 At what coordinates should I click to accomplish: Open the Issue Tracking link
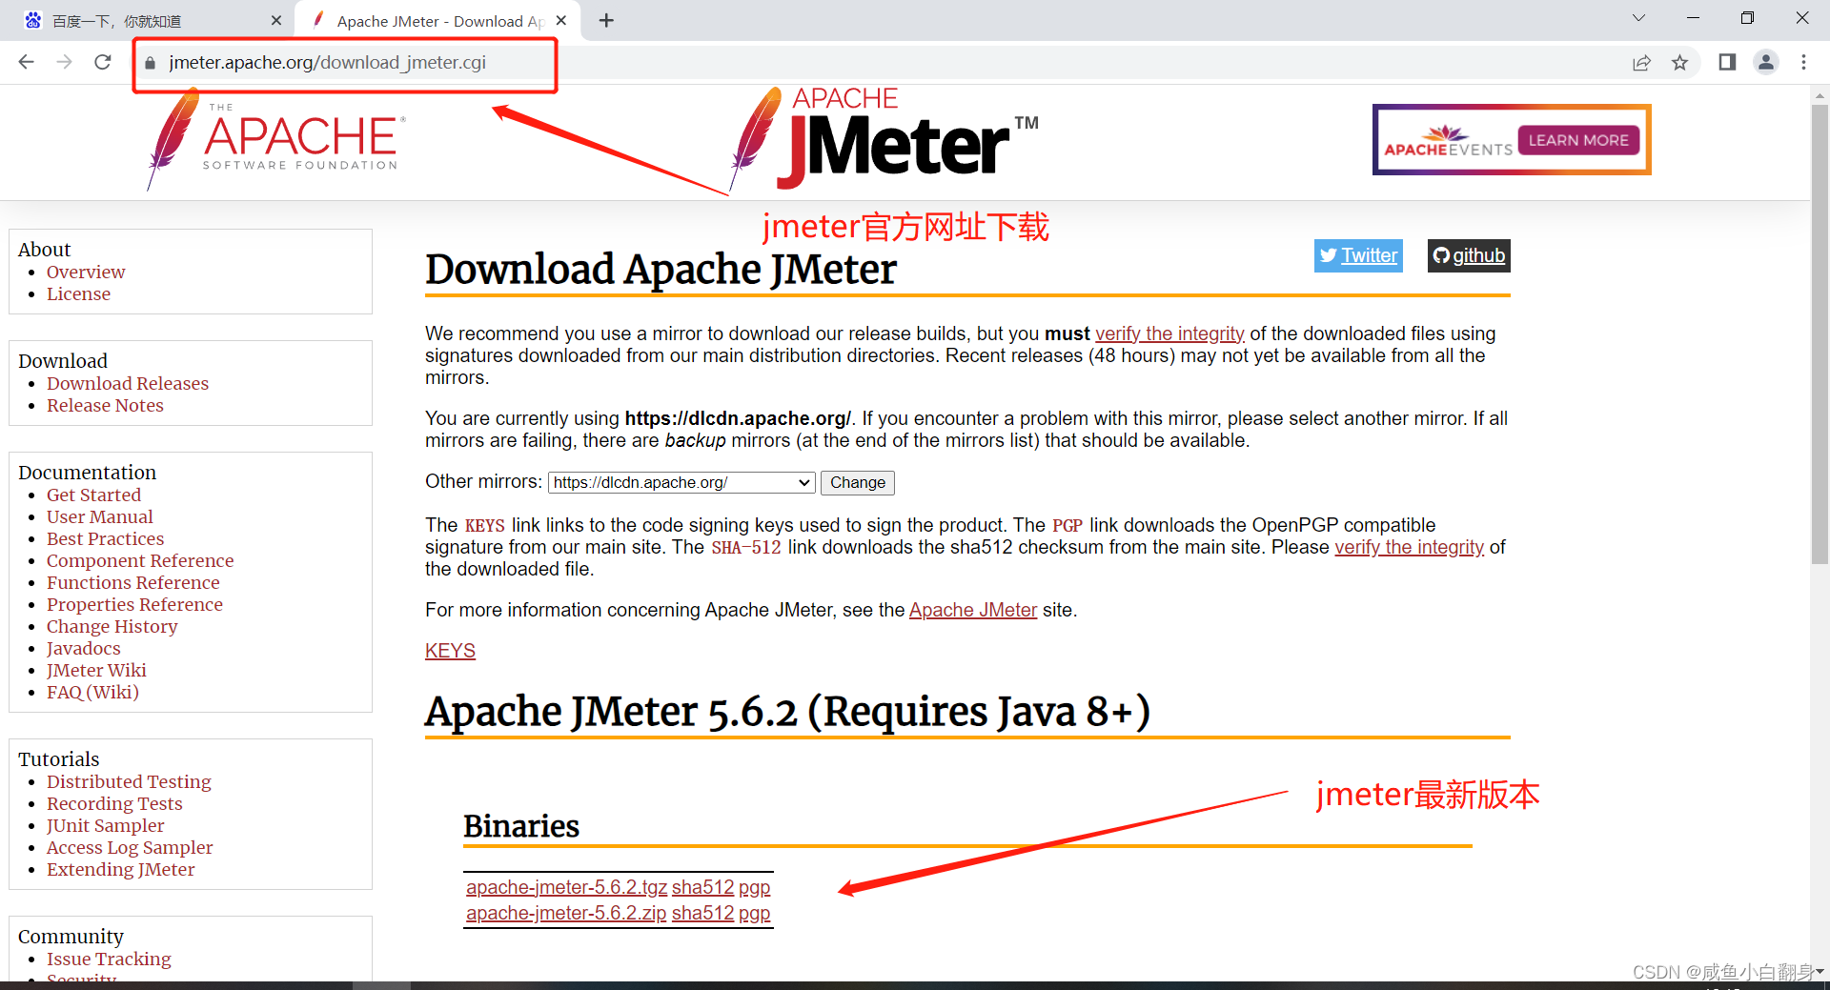click(109, 959)
